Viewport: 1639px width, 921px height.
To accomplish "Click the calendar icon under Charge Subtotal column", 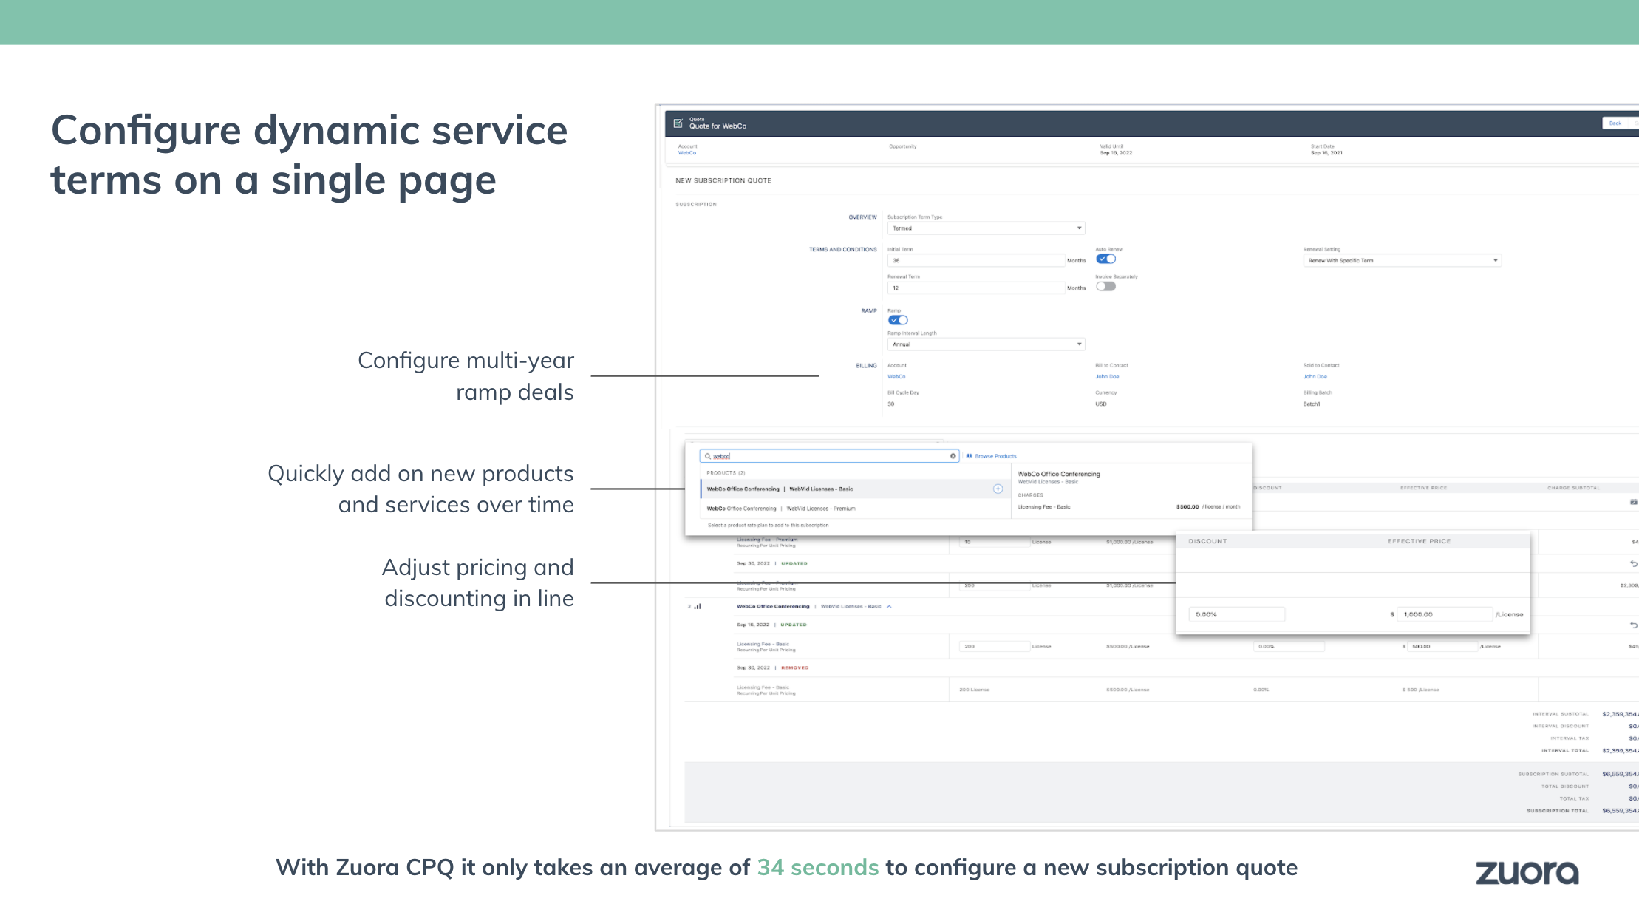I will tap(1633, 502).
